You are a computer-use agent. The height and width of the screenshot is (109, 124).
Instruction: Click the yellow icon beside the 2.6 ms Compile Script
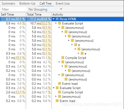click(60, 92)
